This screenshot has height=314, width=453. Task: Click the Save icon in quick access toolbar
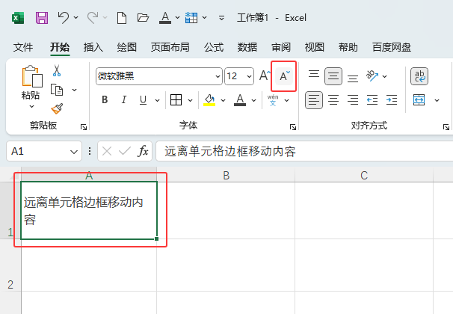(42, 18)
